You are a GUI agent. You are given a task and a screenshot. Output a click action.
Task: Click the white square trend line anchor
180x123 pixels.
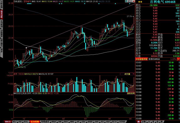(x=26, y=48)
